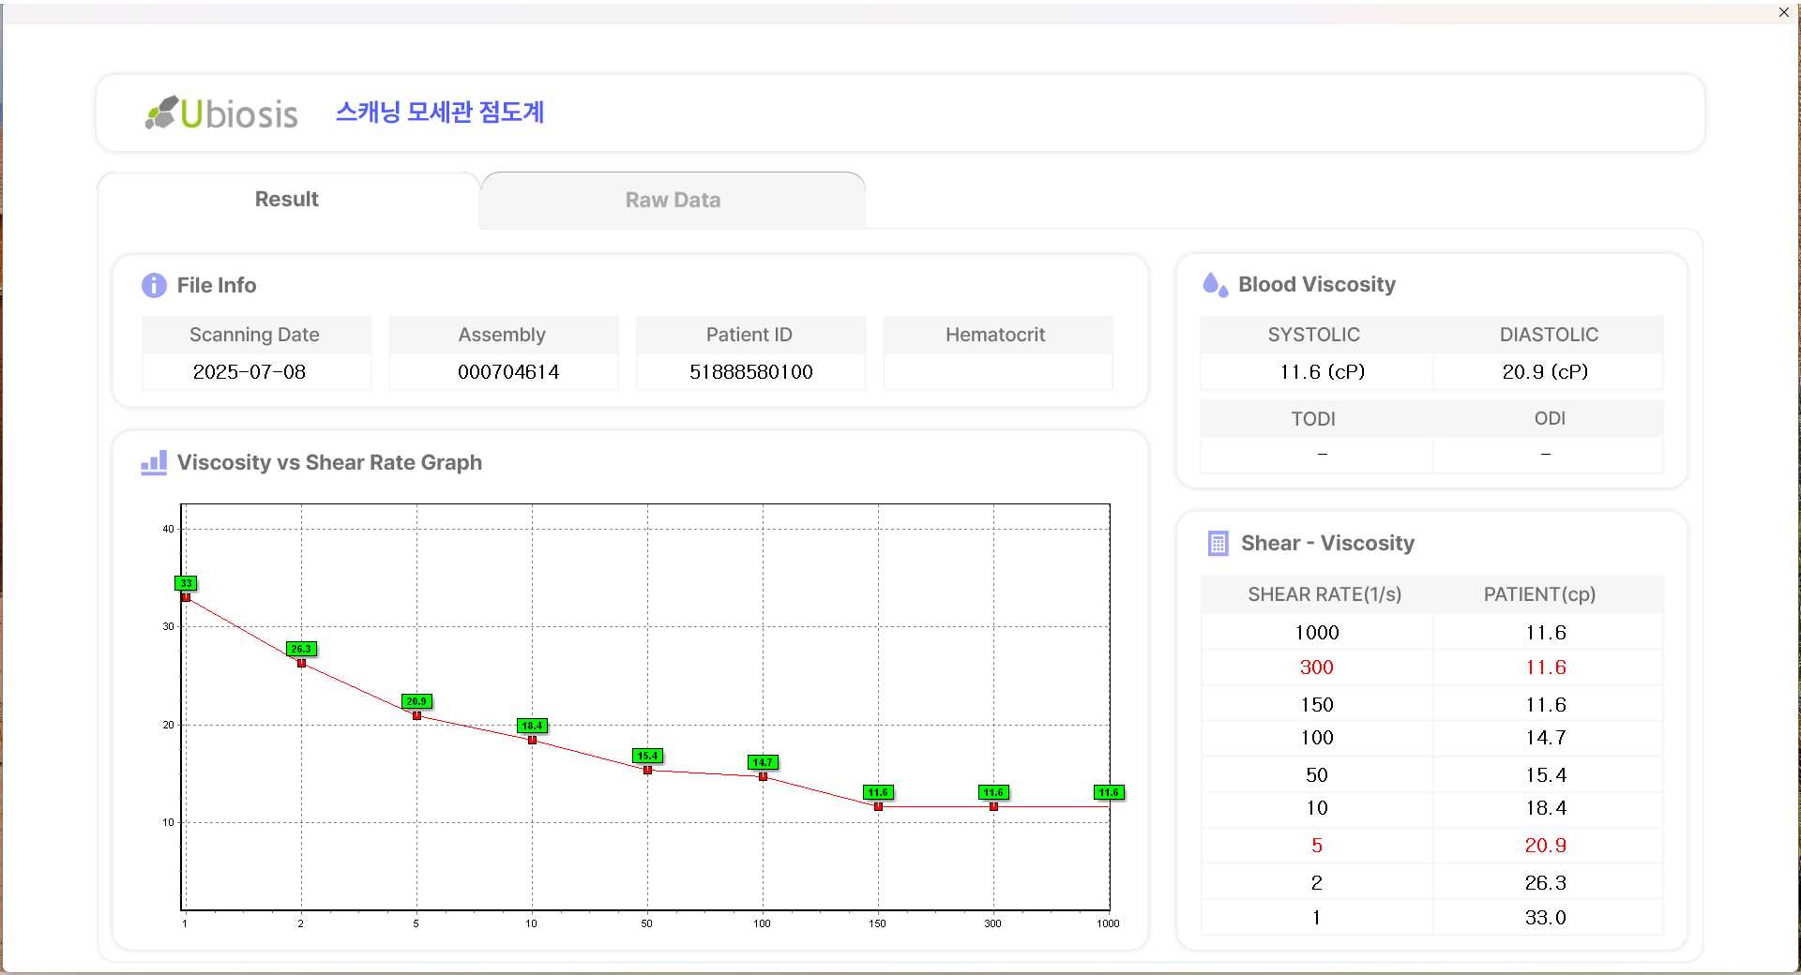Click the File Info information icon
Screen dimensions: 1801x975
tap(154, 285)
